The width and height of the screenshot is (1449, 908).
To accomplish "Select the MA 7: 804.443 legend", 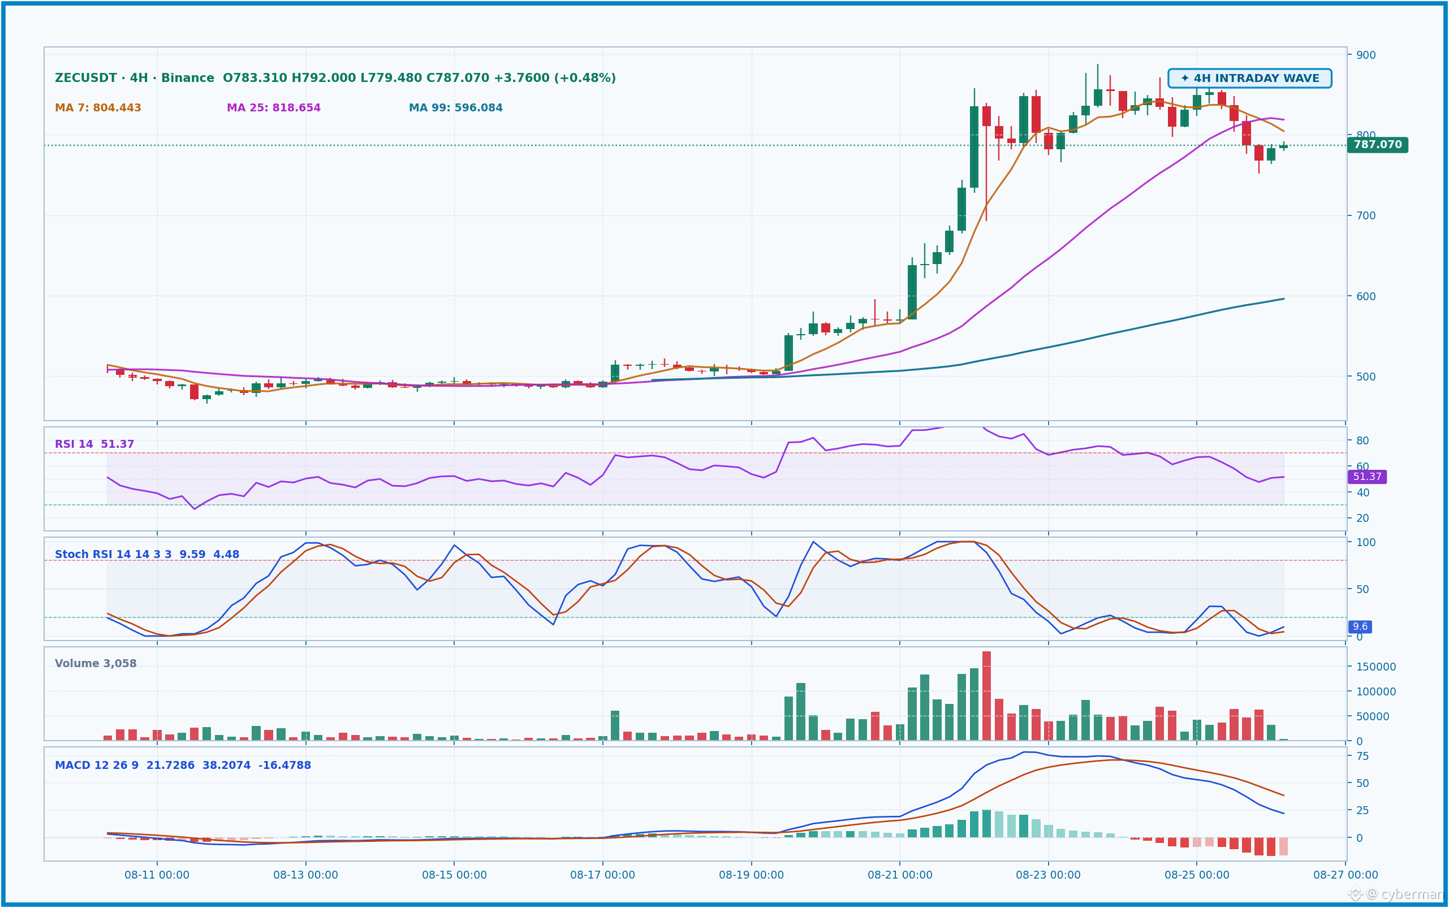I will (x=98, y=107).
